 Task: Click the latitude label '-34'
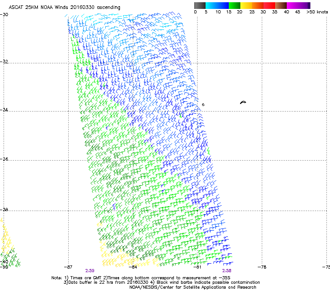click(x=4, y=110)
